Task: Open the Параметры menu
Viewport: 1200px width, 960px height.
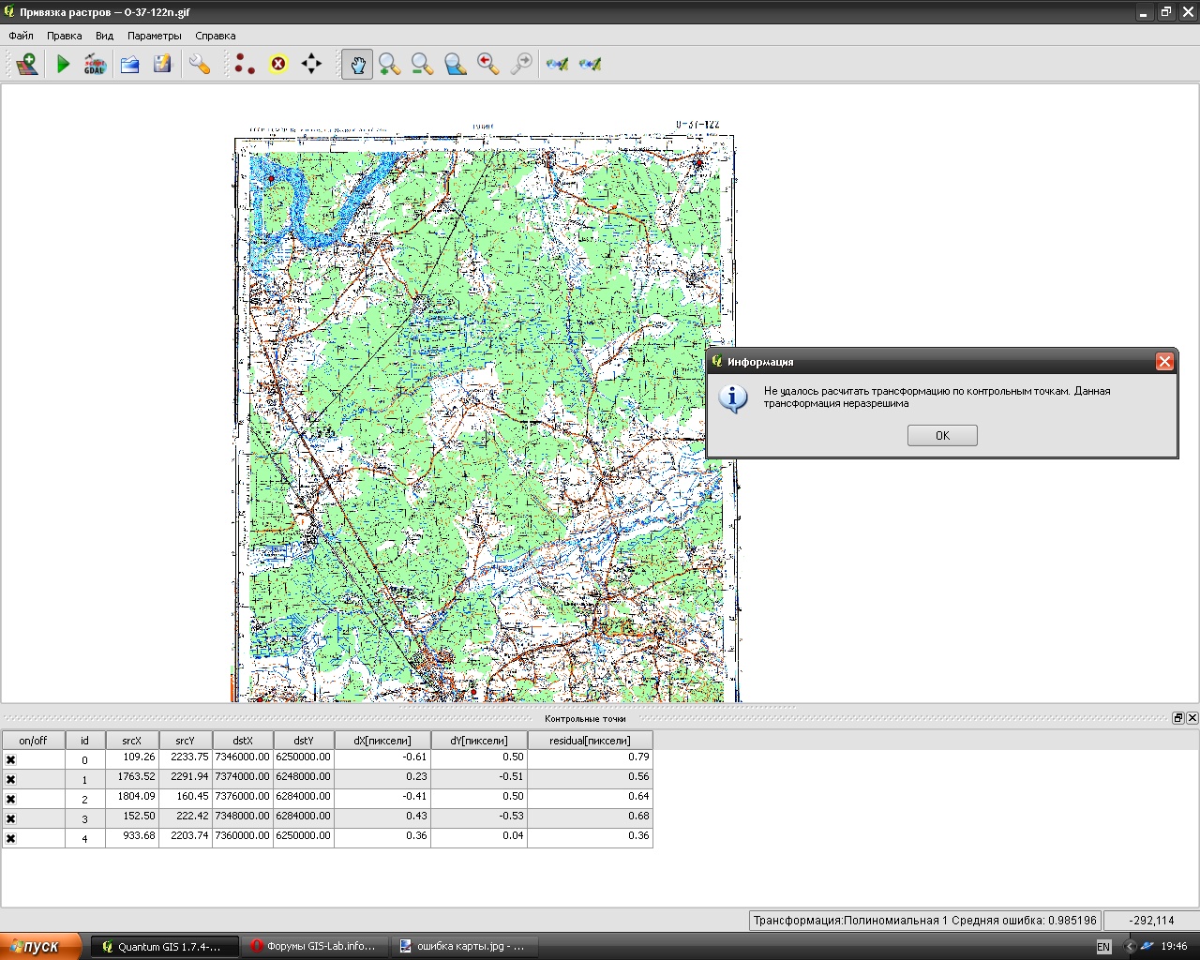Action: 154,36
